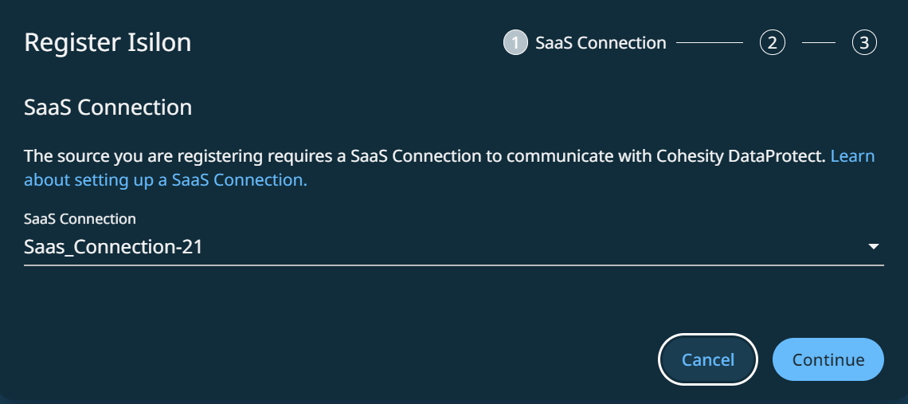The height and width of the screenshot is (404, 908).
Task: Jump to step 3 in the wizard
Action: pyautogui.click(x=864, y=43)
